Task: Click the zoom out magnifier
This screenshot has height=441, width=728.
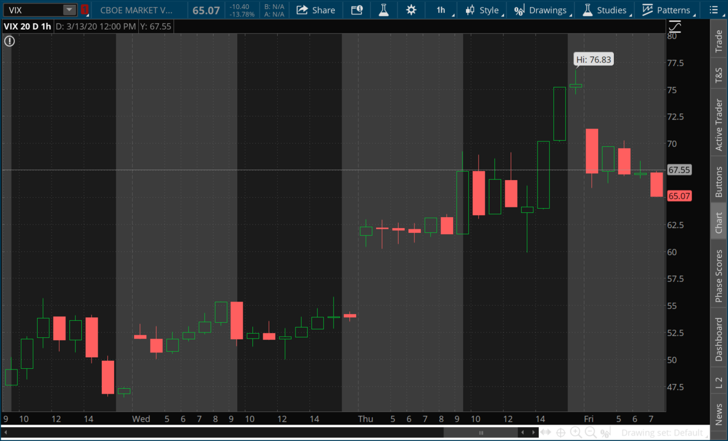Action: [x=590, y=433]
